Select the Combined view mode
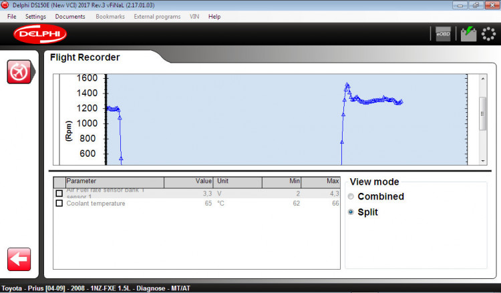Screen dimensions: 501x293 (351, 197)
